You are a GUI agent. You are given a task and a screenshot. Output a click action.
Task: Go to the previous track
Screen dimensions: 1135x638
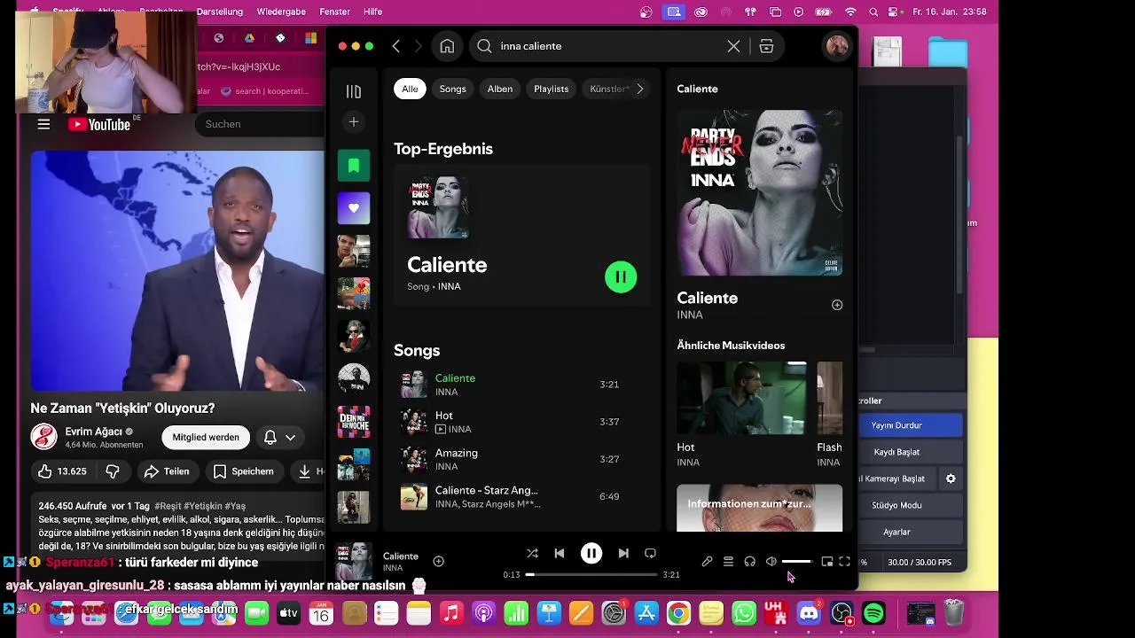[559, 553]
